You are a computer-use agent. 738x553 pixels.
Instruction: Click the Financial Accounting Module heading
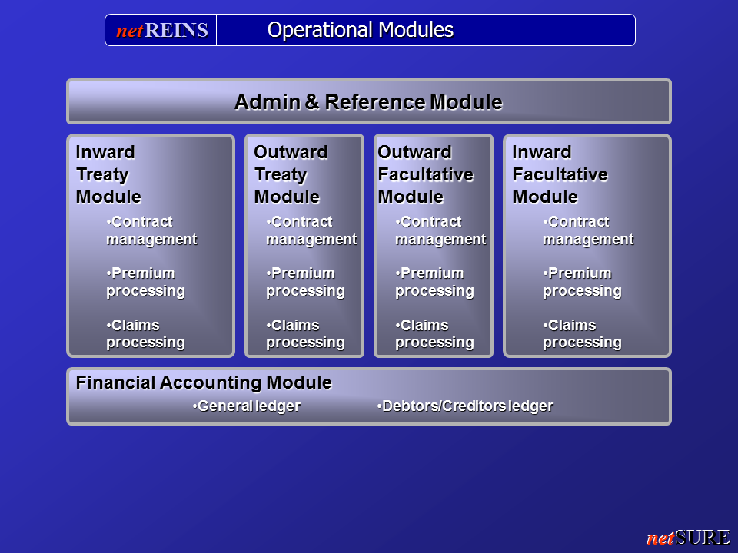pyautogui.click(x=204, y=382)
